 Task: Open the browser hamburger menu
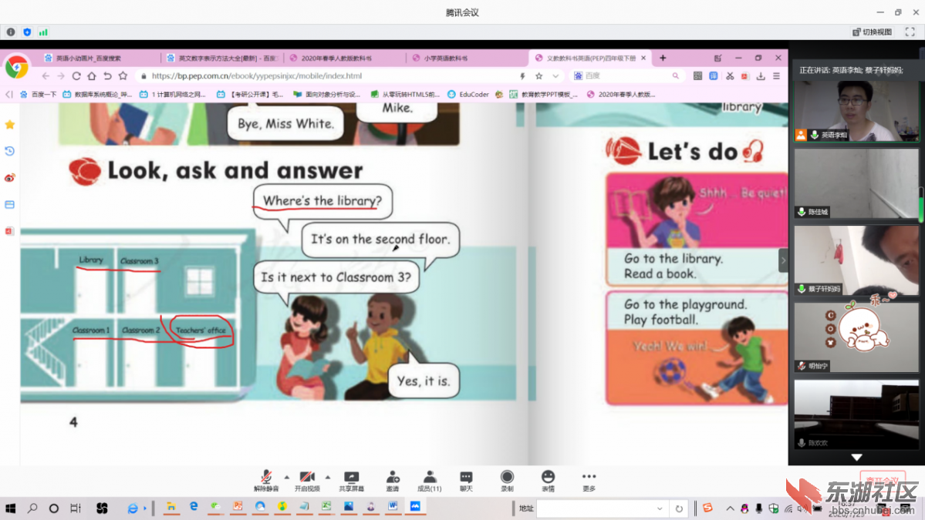tap(776, 76)
